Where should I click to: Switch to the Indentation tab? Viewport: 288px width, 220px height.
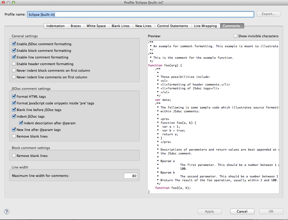pyautogui.click(x=56, y=26)
